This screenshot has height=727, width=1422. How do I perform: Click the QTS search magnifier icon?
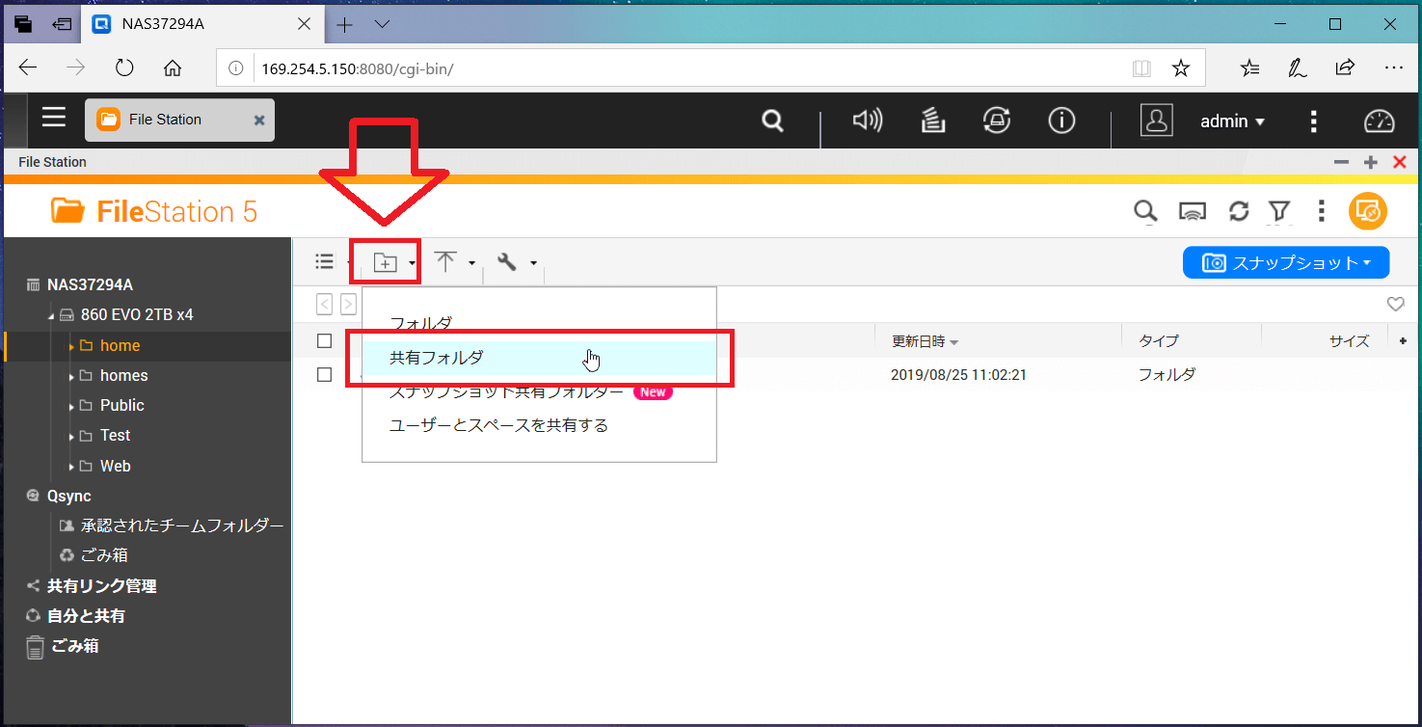[772, 121]
